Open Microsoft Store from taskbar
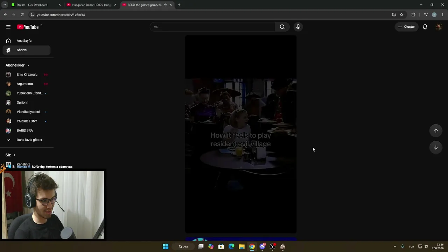 pyautogui.click(x=221, y=246)
